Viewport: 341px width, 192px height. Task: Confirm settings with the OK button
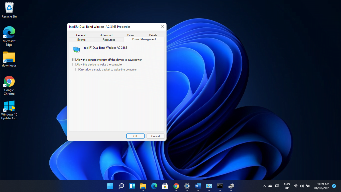pos(135,136)
